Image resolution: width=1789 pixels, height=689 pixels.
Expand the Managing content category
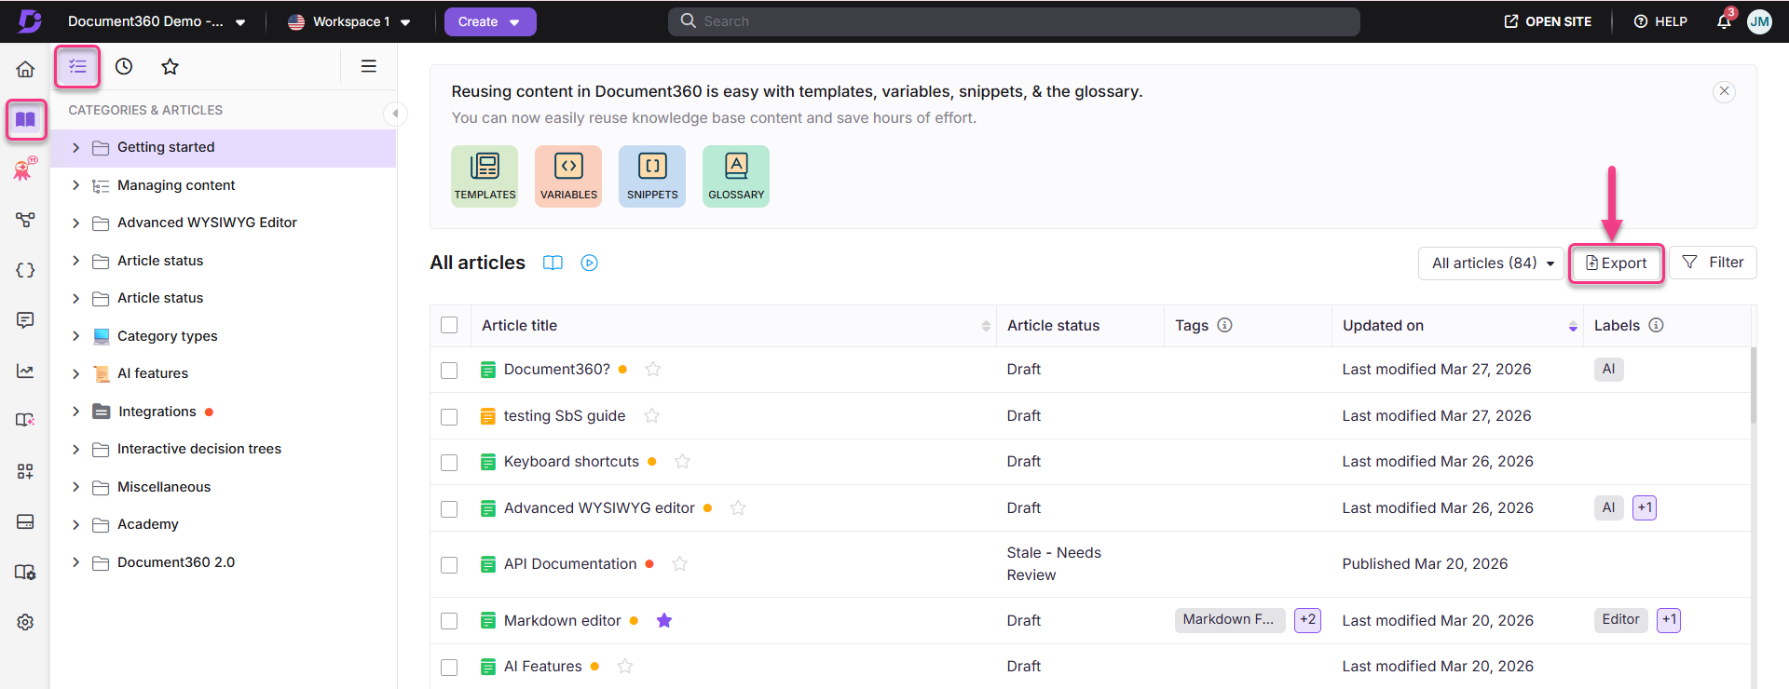pyautogui.click(x=75, y=185)
